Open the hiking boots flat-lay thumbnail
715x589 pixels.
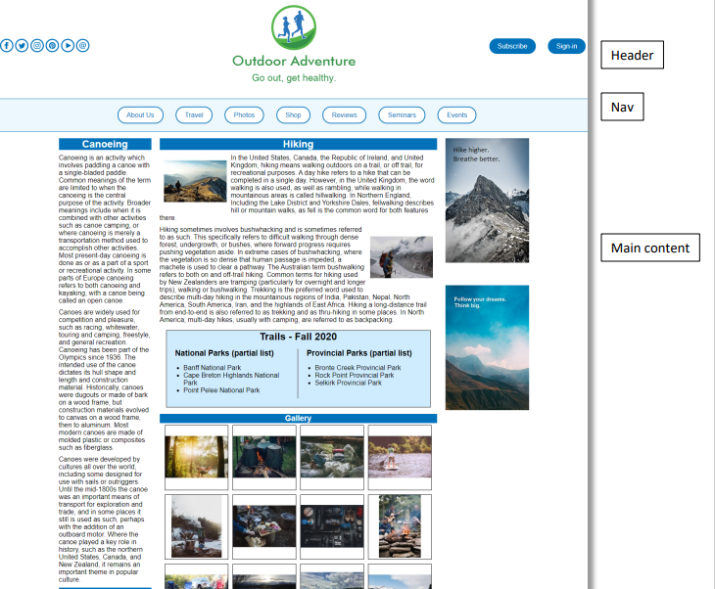(x=332, y=526)
